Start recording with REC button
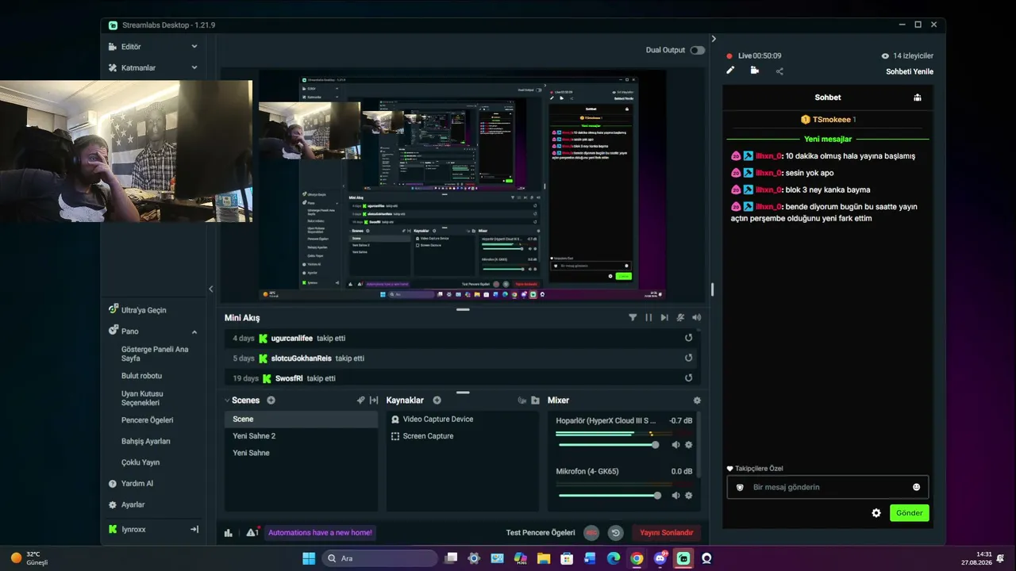Image resolution: width=1016 pixels, height=571 pixels. click(x=591, y=533)
